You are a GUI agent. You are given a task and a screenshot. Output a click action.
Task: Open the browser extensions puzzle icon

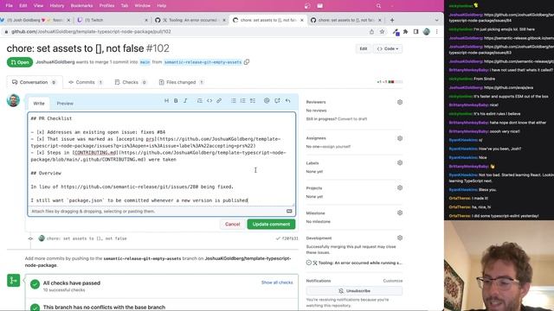406,32
